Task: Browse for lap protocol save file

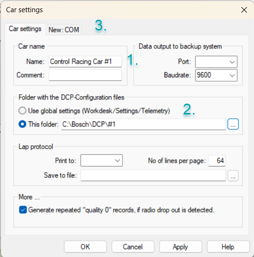Action: pos(233,175)
